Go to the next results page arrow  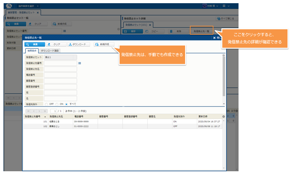coord(39,111)
